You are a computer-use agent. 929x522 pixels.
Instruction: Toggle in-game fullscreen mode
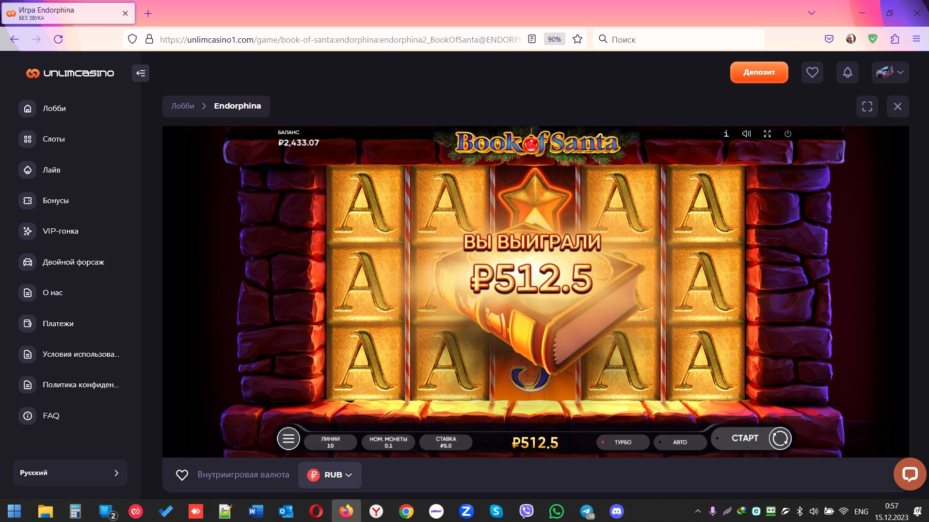click(767, 134)
